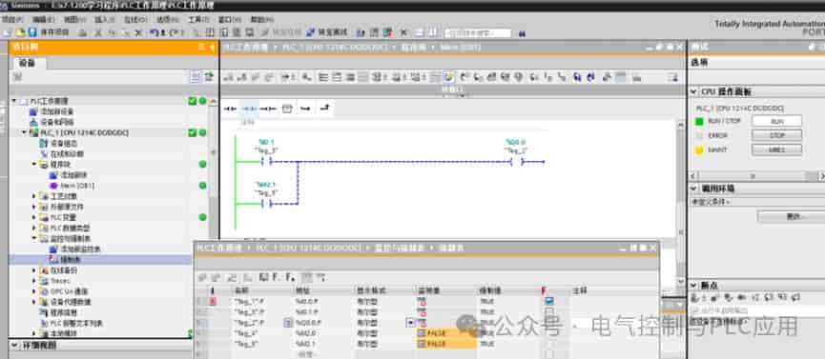The image size is (825, 359).
Task: Collapse the 程序块 program blocks folder
Action: pyautogui.click(x=34, y=165)
